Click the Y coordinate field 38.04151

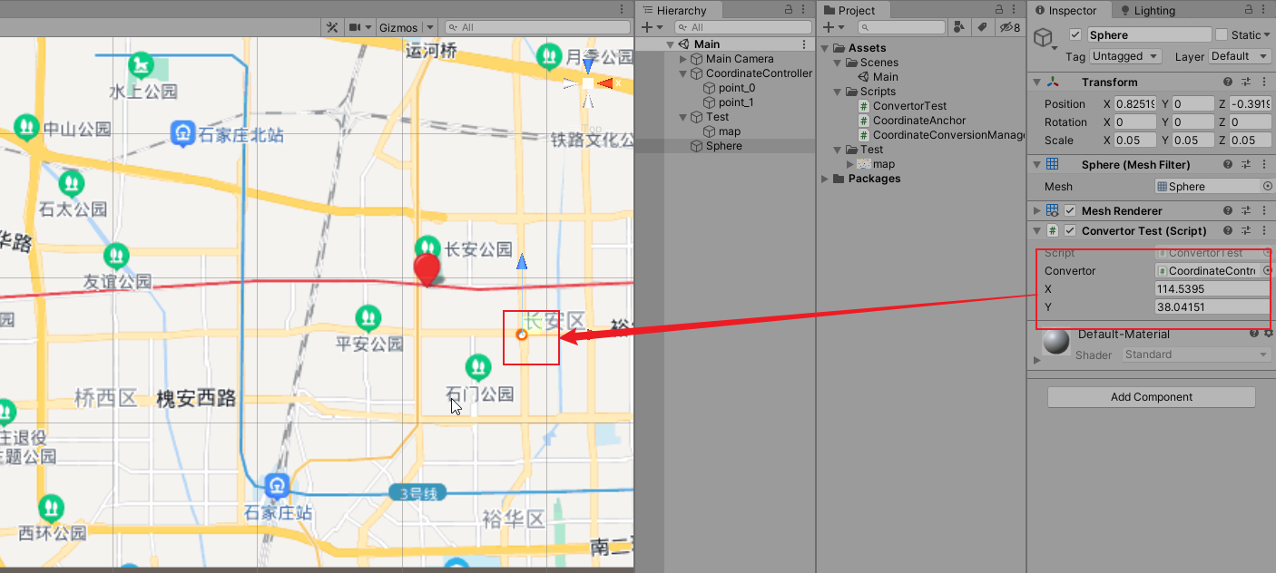coord(1212,307)
